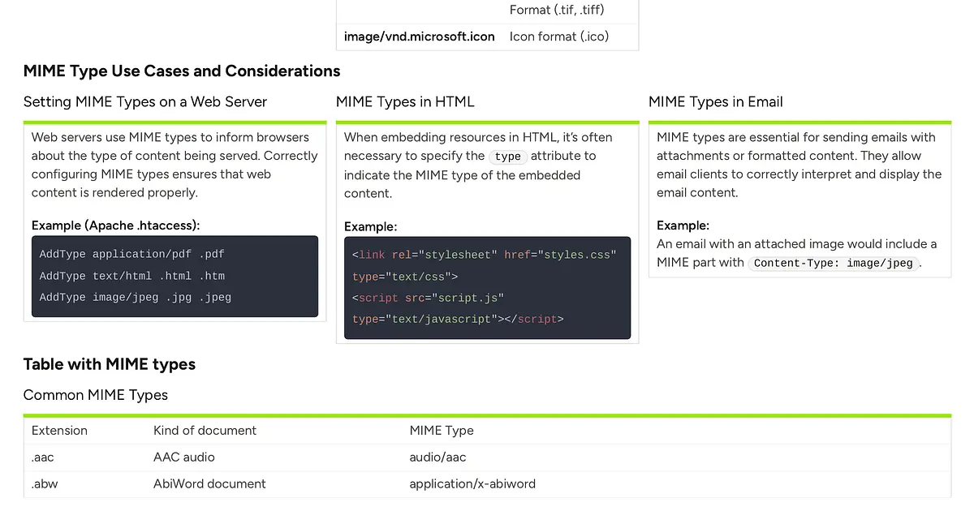Click the Extension column header
The image size is (974, 511).
[x=59, y=431]
